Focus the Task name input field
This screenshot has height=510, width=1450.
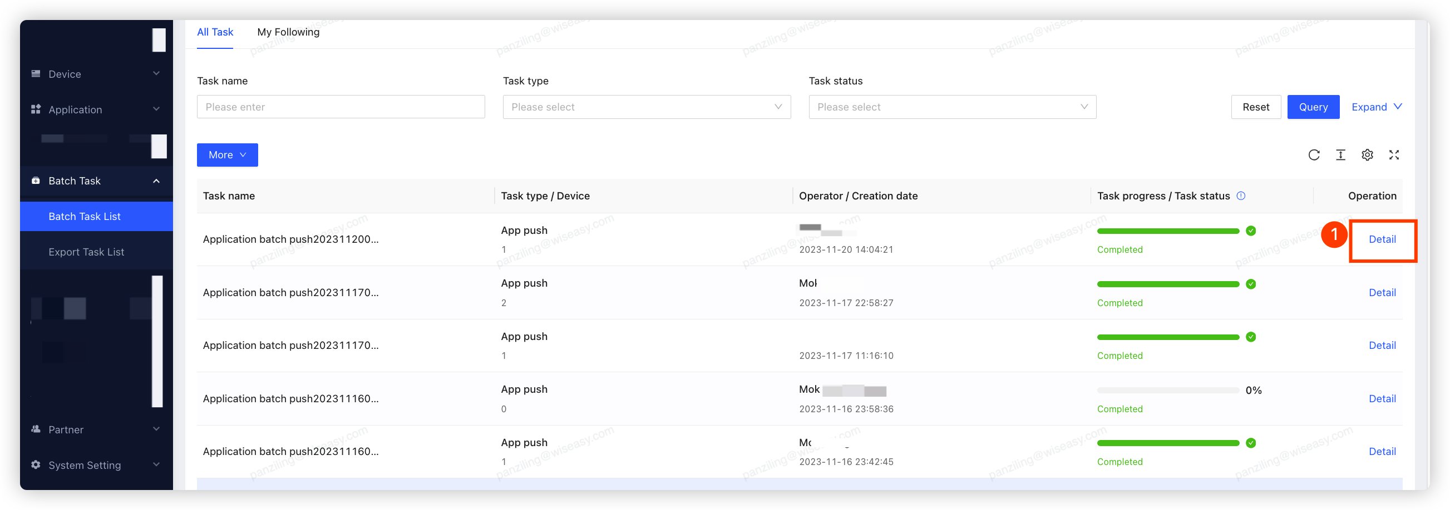pyautogui.click(x=341, y=107)
